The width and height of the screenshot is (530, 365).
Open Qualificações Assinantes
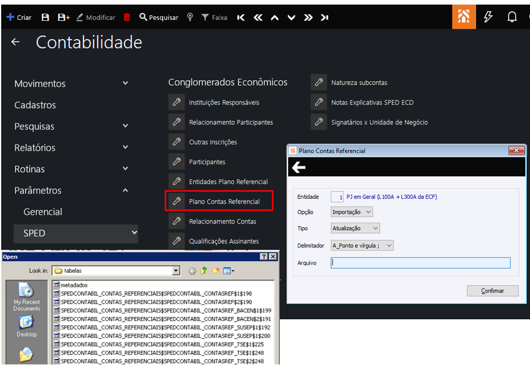(224, 241)
